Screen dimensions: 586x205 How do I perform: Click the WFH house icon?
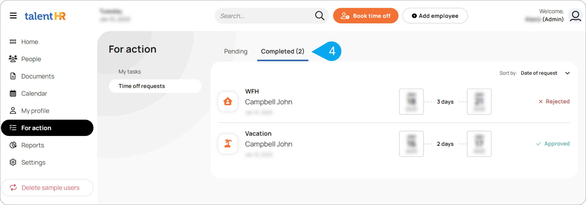pos(228,102)
